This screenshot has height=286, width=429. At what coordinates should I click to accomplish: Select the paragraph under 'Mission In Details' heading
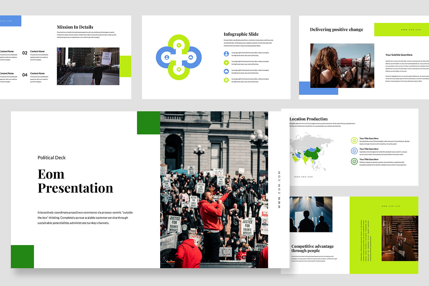[87, 35]
